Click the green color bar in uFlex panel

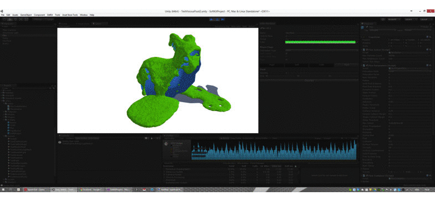pos(320,42)
